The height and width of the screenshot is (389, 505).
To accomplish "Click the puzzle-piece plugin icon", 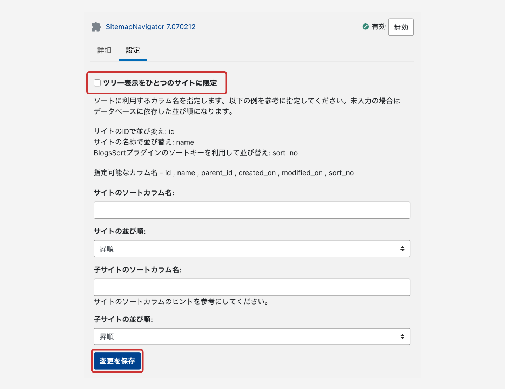I will (96, 27).
